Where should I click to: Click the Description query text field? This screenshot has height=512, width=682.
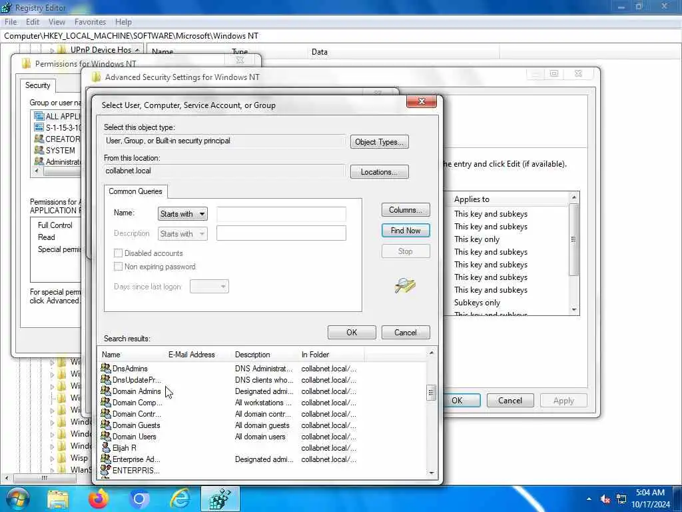(x=282, y=233)
